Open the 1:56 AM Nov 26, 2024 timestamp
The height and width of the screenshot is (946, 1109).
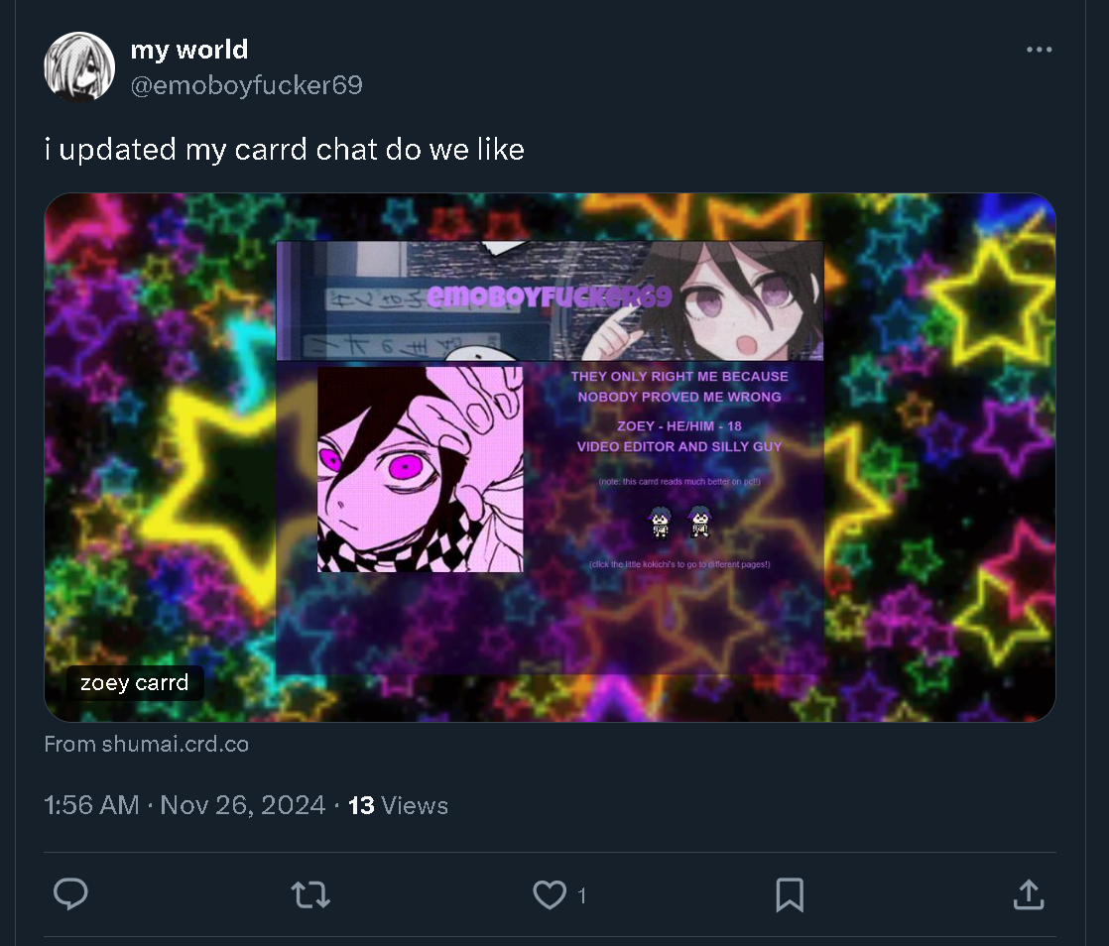[x=184, y=805]
